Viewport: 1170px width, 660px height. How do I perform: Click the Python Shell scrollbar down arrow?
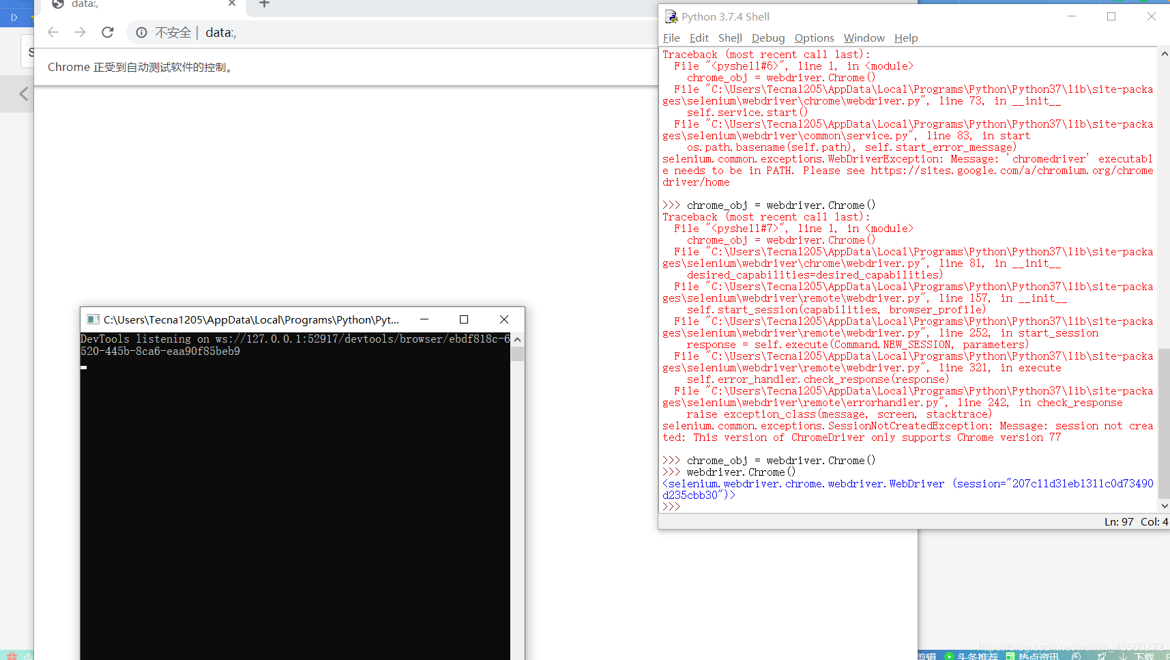[1164, 506]
